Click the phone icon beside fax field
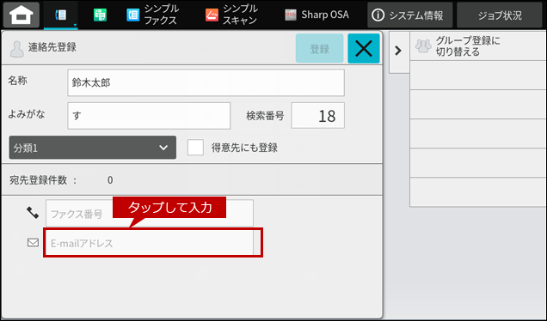Image resolution: width=547 pixels, height=321 pixels. (33, 213)
